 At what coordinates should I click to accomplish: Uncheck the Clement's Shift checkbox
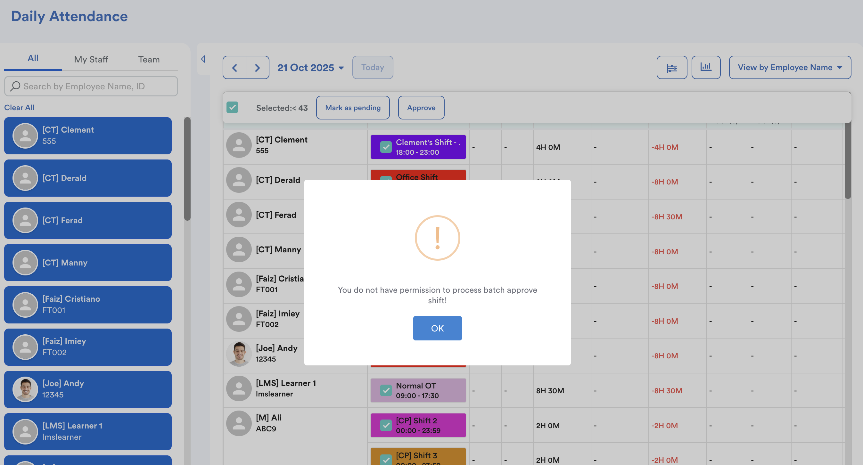pos(386,147)
